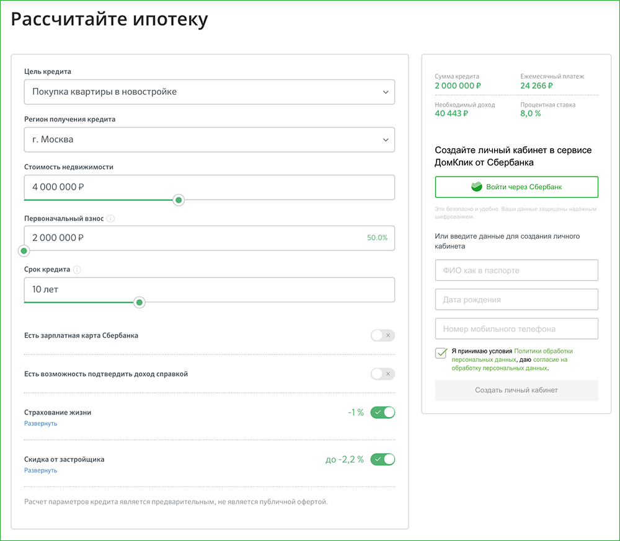Click Срок кредита slider handle

coord(139,302)
